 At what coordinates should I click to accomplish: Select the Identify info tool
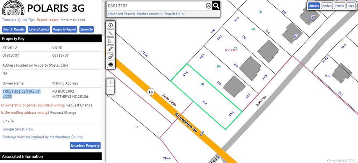click(111, 25)
